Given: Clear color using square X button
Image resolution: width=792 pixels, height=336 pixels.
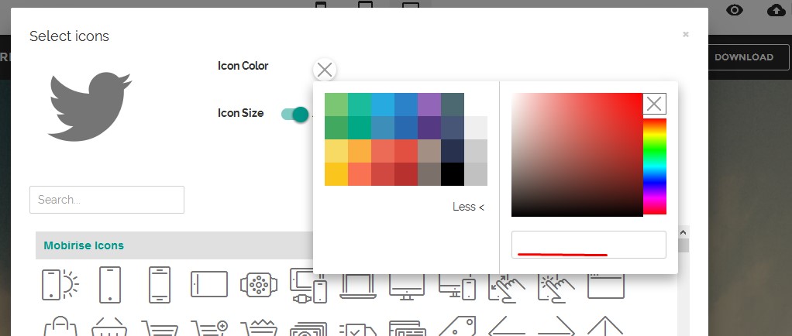Looking at the screenshot, I should coord(655,104).
